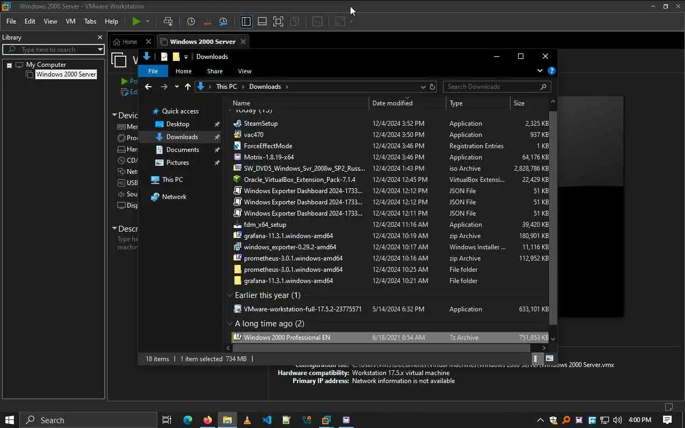This screenshot has width=685, height=428.
Task: Close the Windows 2000 Server tab
Action: (243, 42)
